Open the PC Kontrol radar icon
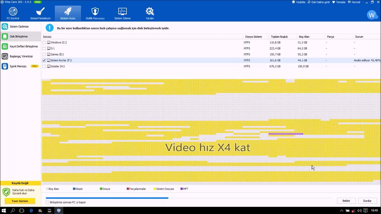Image resolution: width=381 pixels, height=214 pixels. [x=13, y=12]
